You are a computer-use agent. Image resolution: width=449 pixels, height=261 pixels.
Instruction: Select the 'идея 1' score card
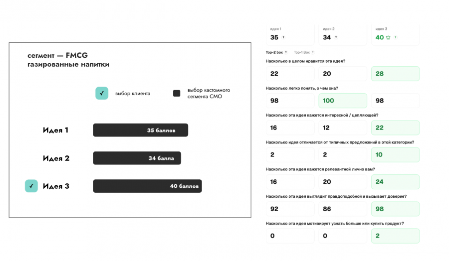point(290,34)
